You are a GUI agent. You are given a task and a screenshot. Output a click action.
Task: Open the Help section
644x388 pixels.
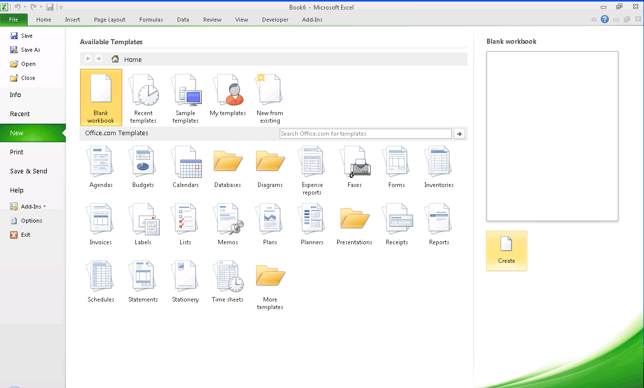tap(33, 190)
